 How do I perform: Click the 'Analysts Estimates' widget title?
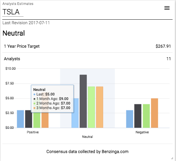tap(18, 4)
